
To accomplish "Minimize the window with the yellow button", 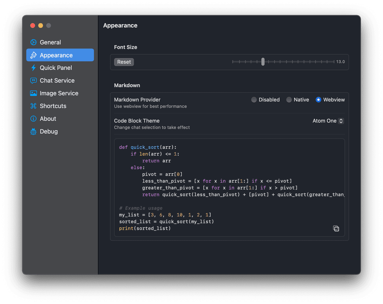I will pos(40,26).
